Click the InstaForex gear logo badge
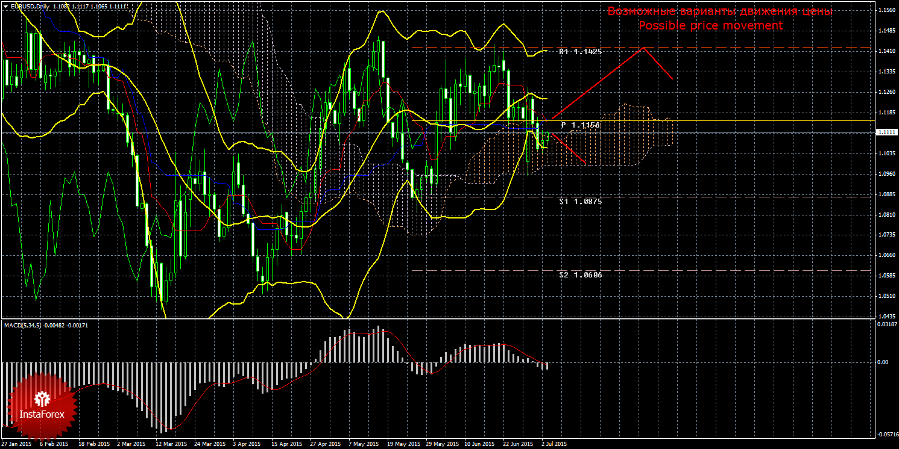 42,405
